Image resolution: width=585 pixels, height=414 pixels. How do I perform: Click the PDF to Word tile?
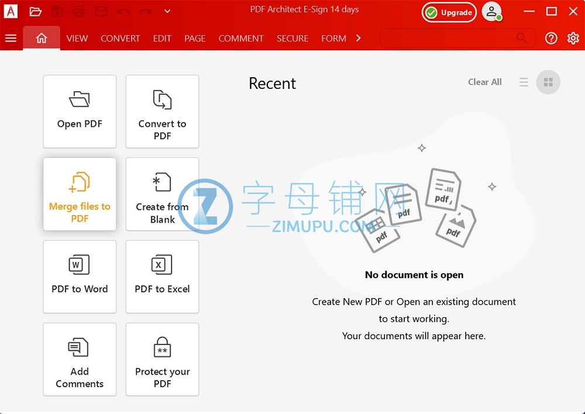pyautogui.click(x=80, y=277)
